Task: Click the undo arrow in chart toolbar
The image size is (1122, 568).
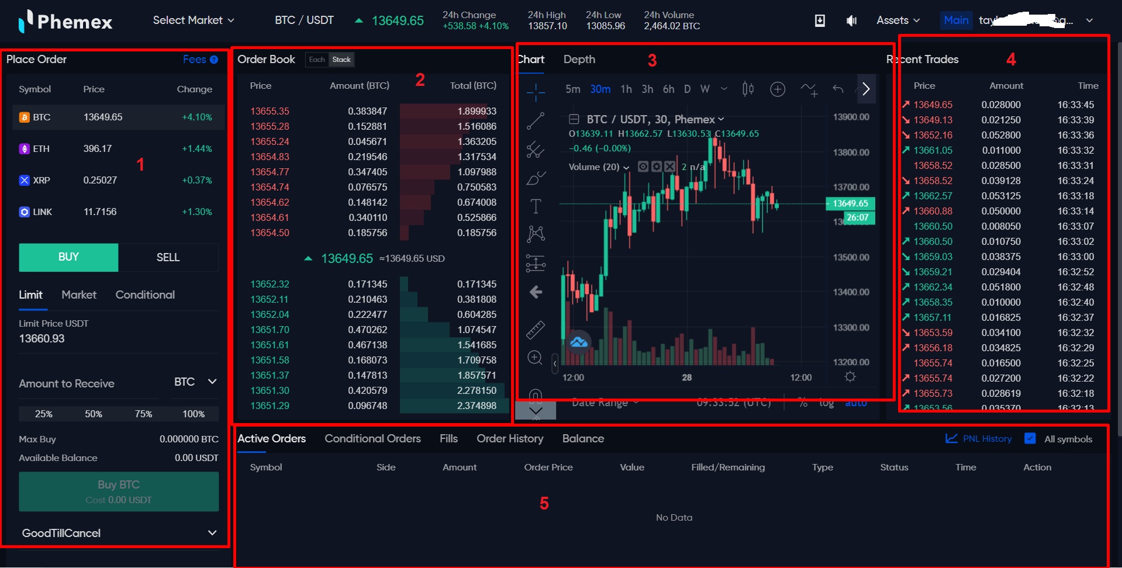Action: pos(838,89)
